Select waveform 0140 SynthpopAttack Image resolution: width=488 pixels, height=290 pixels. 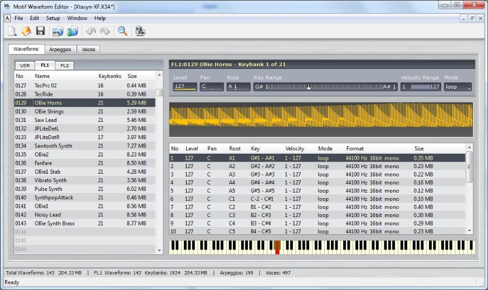click(85, 198)
